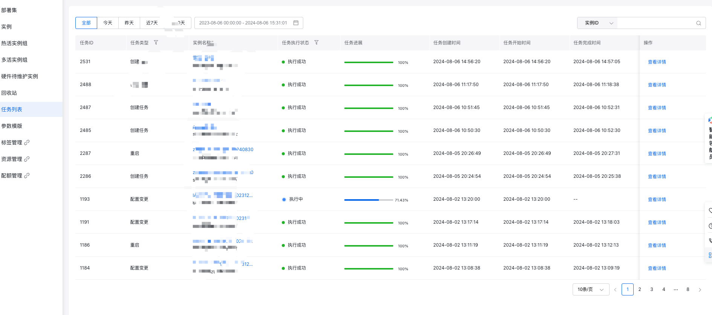Open 部署集 in the sidebar
The image size is (712, 315).
coord(9,10)
